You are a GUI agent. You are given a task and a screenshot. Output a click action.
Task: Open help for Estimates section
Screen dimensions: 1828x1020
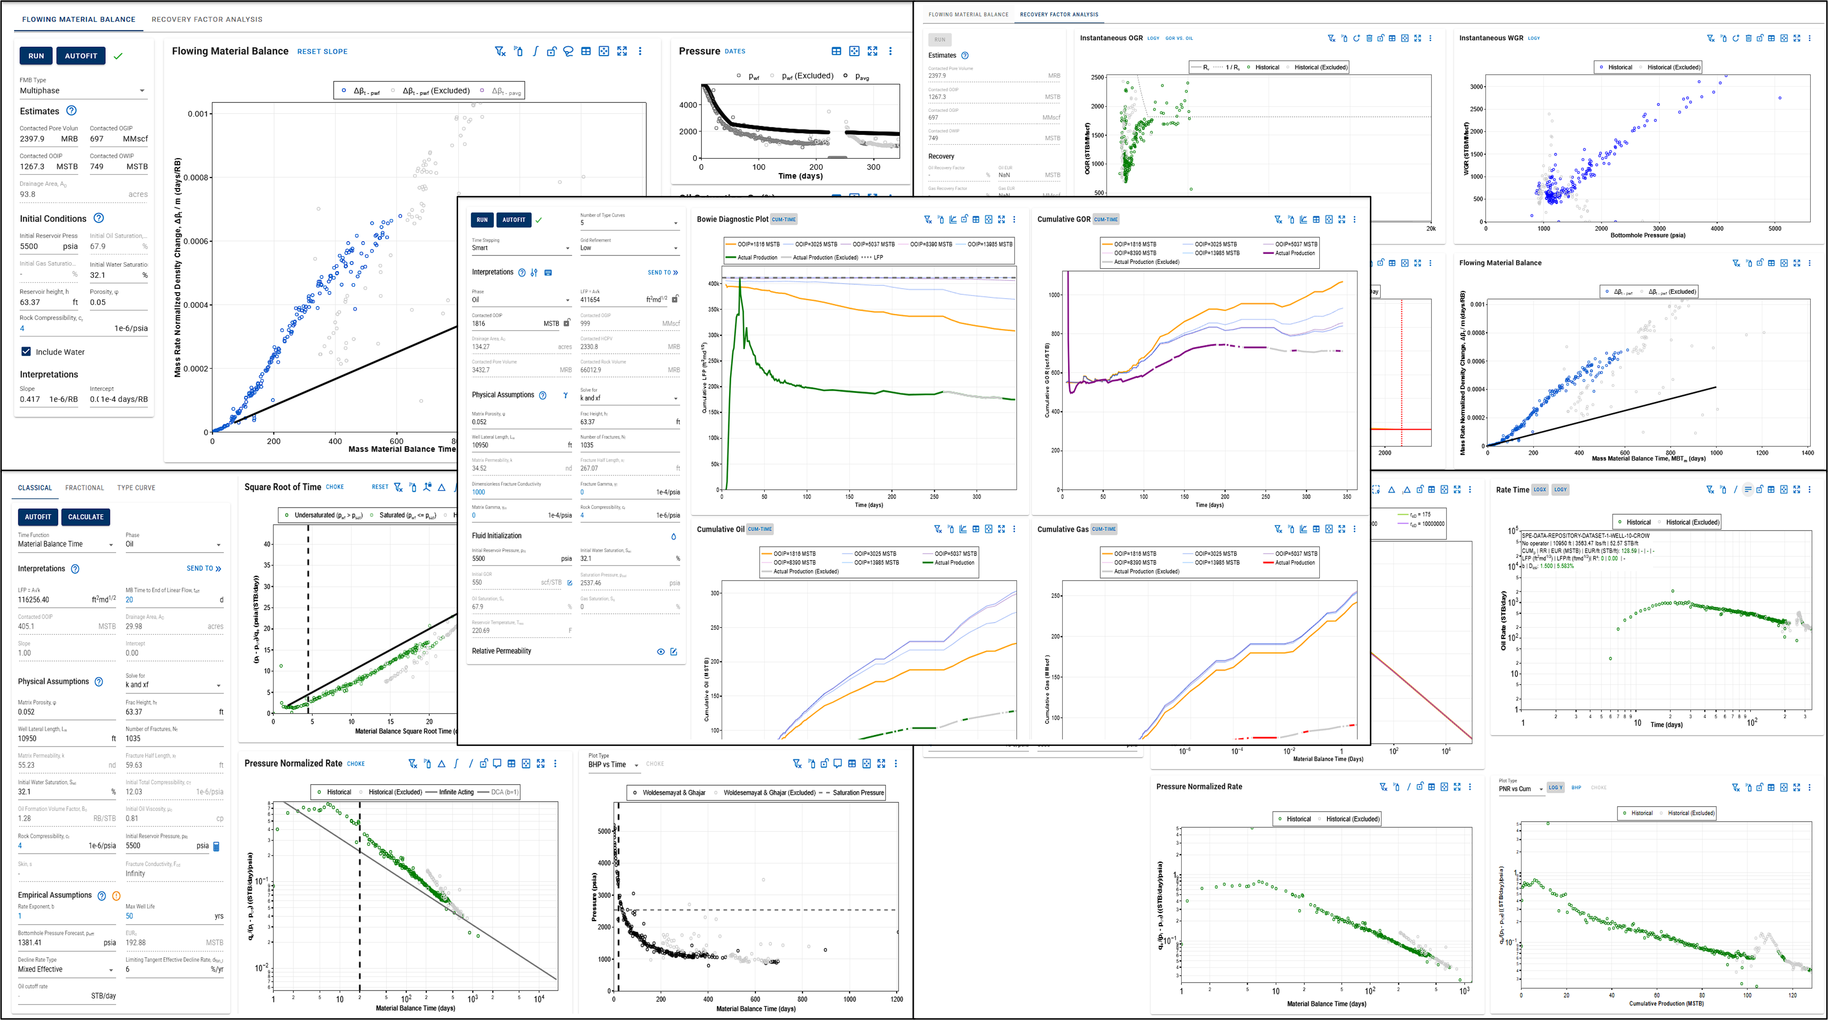click(71, 110)
